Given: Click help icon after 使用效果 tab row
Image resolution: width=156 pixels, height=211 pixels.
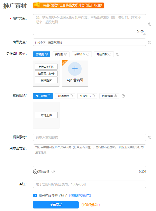Looking at the screenshot, I should (x=123, y=96).
